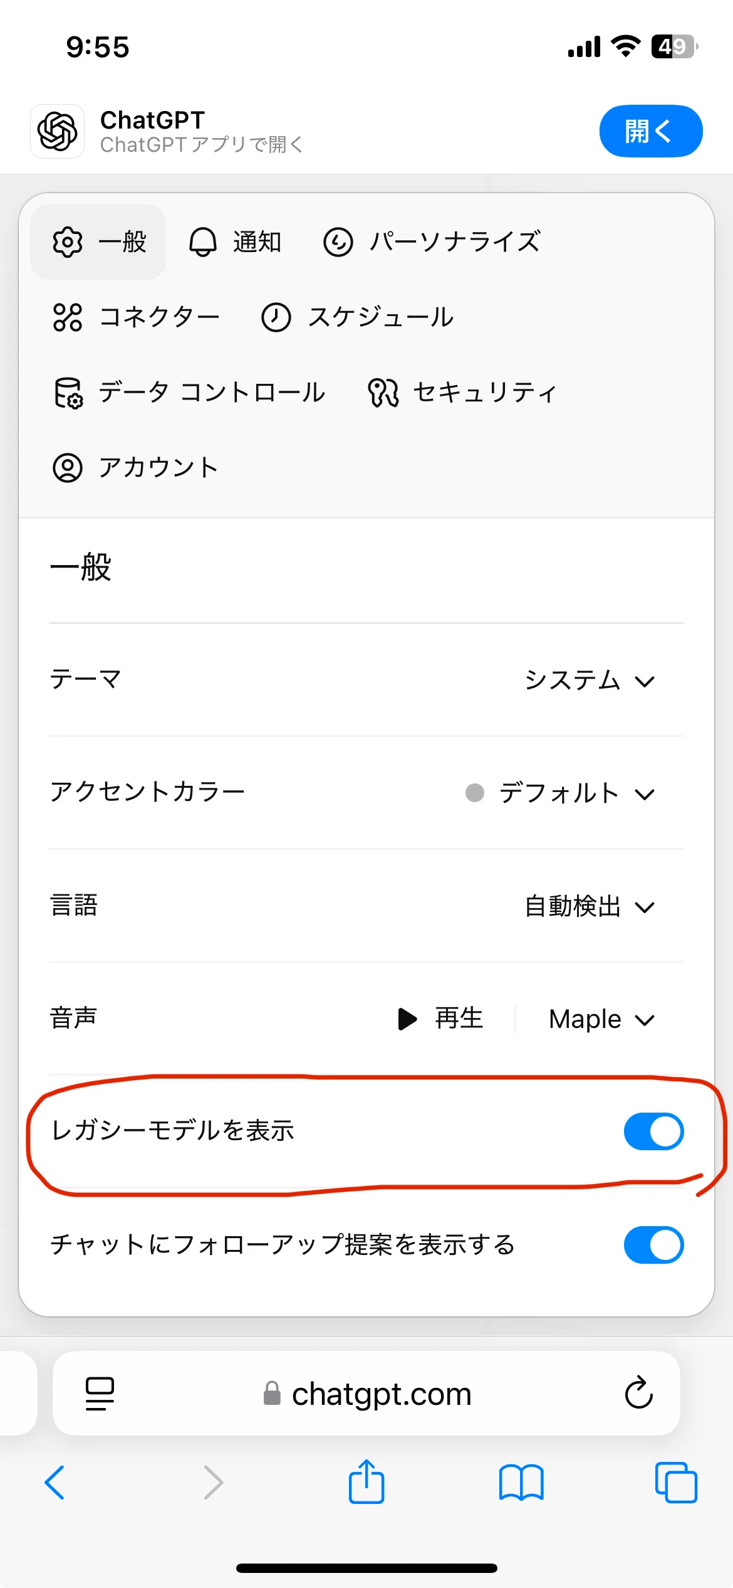Toggle レガシーモデルを表示 switch
This screenshot has height=1588, width=733.
tap(653, 1131)
